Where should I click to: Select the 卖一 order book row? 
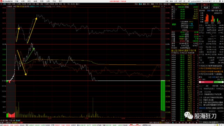[x=185, y=18]
